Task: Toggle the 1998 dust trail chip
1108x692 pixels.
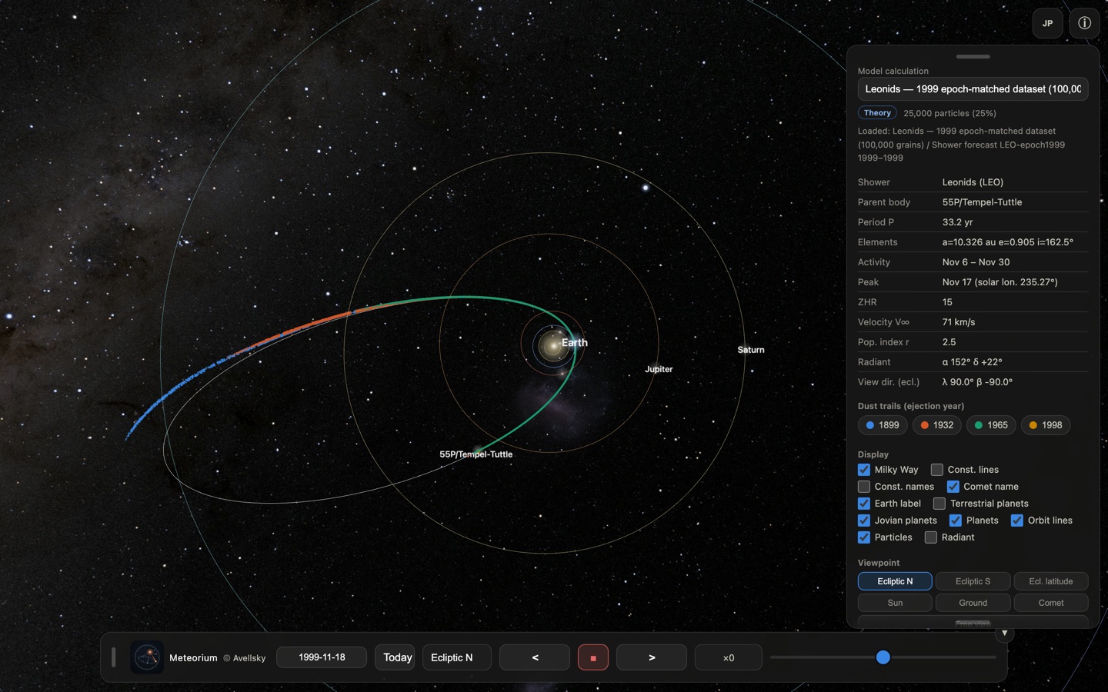Action: [1046, 425]
